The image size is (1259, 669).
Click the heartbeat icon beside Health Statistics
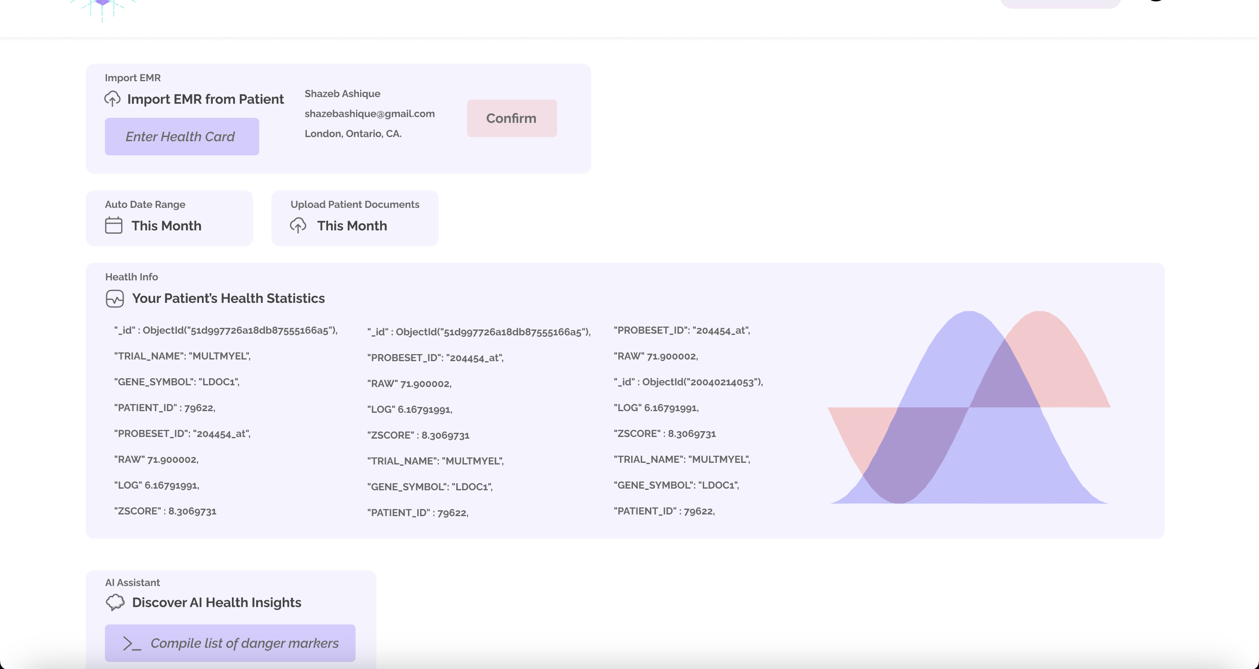[115, 298]
